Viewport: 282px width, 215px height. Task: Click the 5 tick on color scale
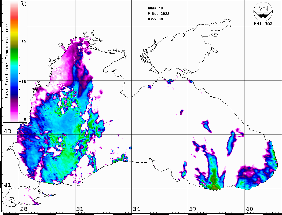[x=25, y=120]
